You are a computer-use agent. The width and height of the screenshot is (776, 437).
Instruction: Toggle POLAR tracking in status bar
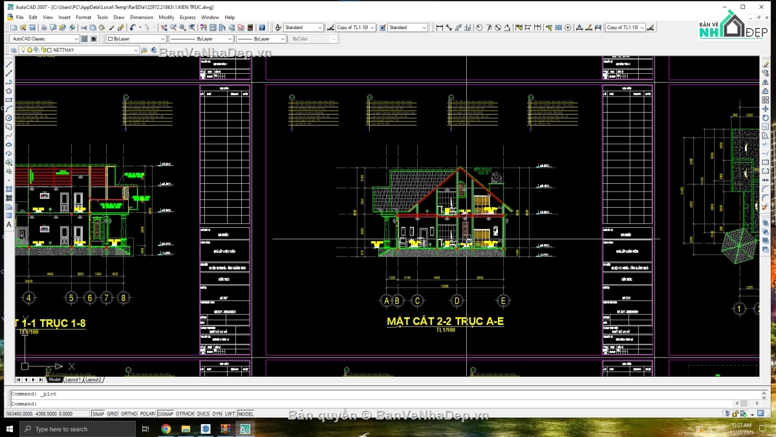point(147,414)
